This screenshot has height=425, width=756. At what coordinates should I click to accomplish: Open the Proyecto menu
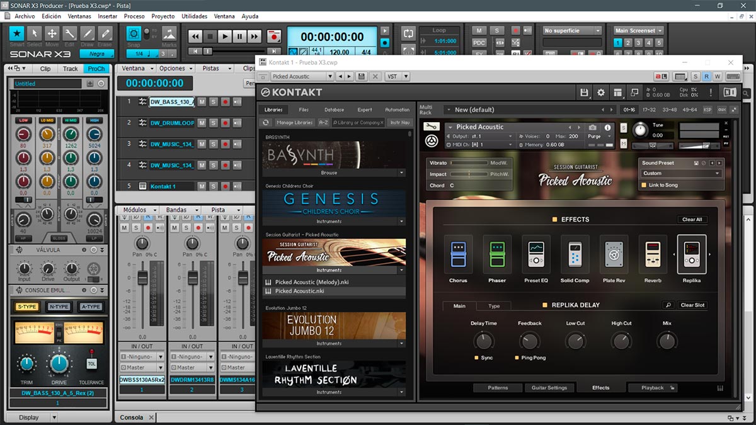click(x=163, y=16)
